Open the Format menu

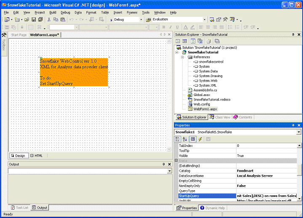[x=91, y=13]
